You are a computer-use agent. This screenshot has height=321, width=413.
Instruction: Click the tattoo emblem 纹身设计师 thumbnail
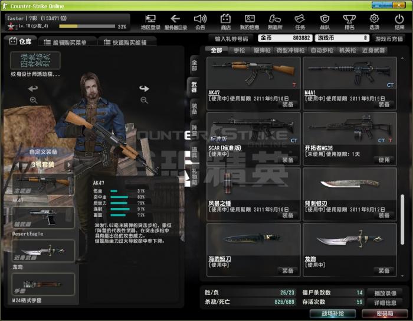tap(35, 60)
